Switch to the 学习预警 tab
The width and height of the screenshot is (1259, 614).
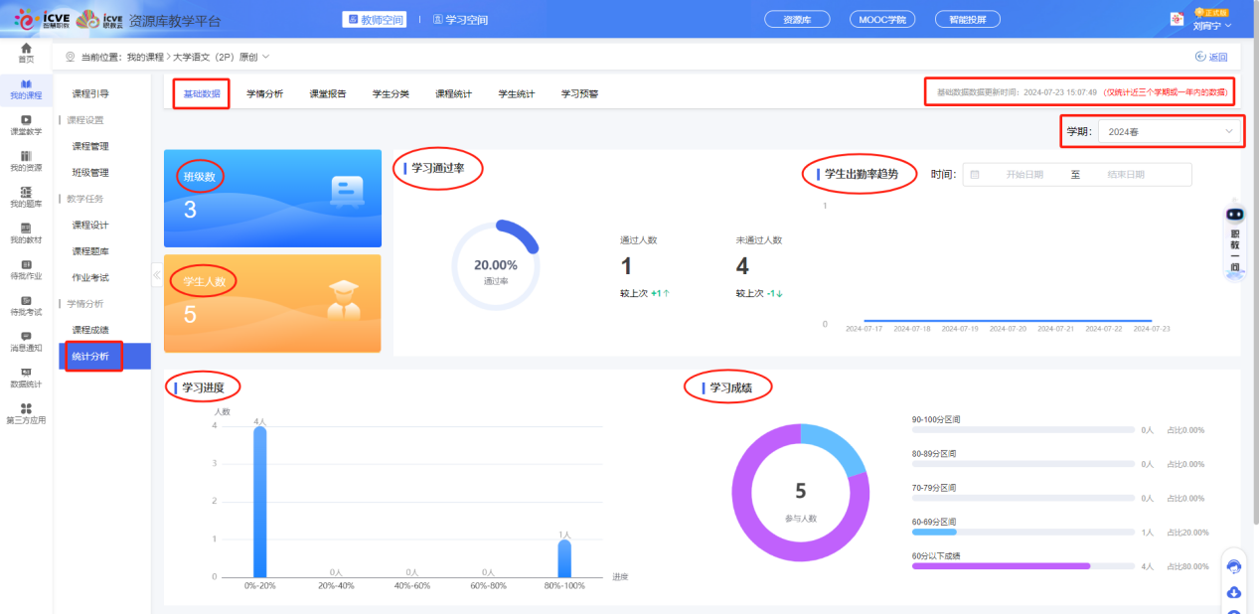579,93
